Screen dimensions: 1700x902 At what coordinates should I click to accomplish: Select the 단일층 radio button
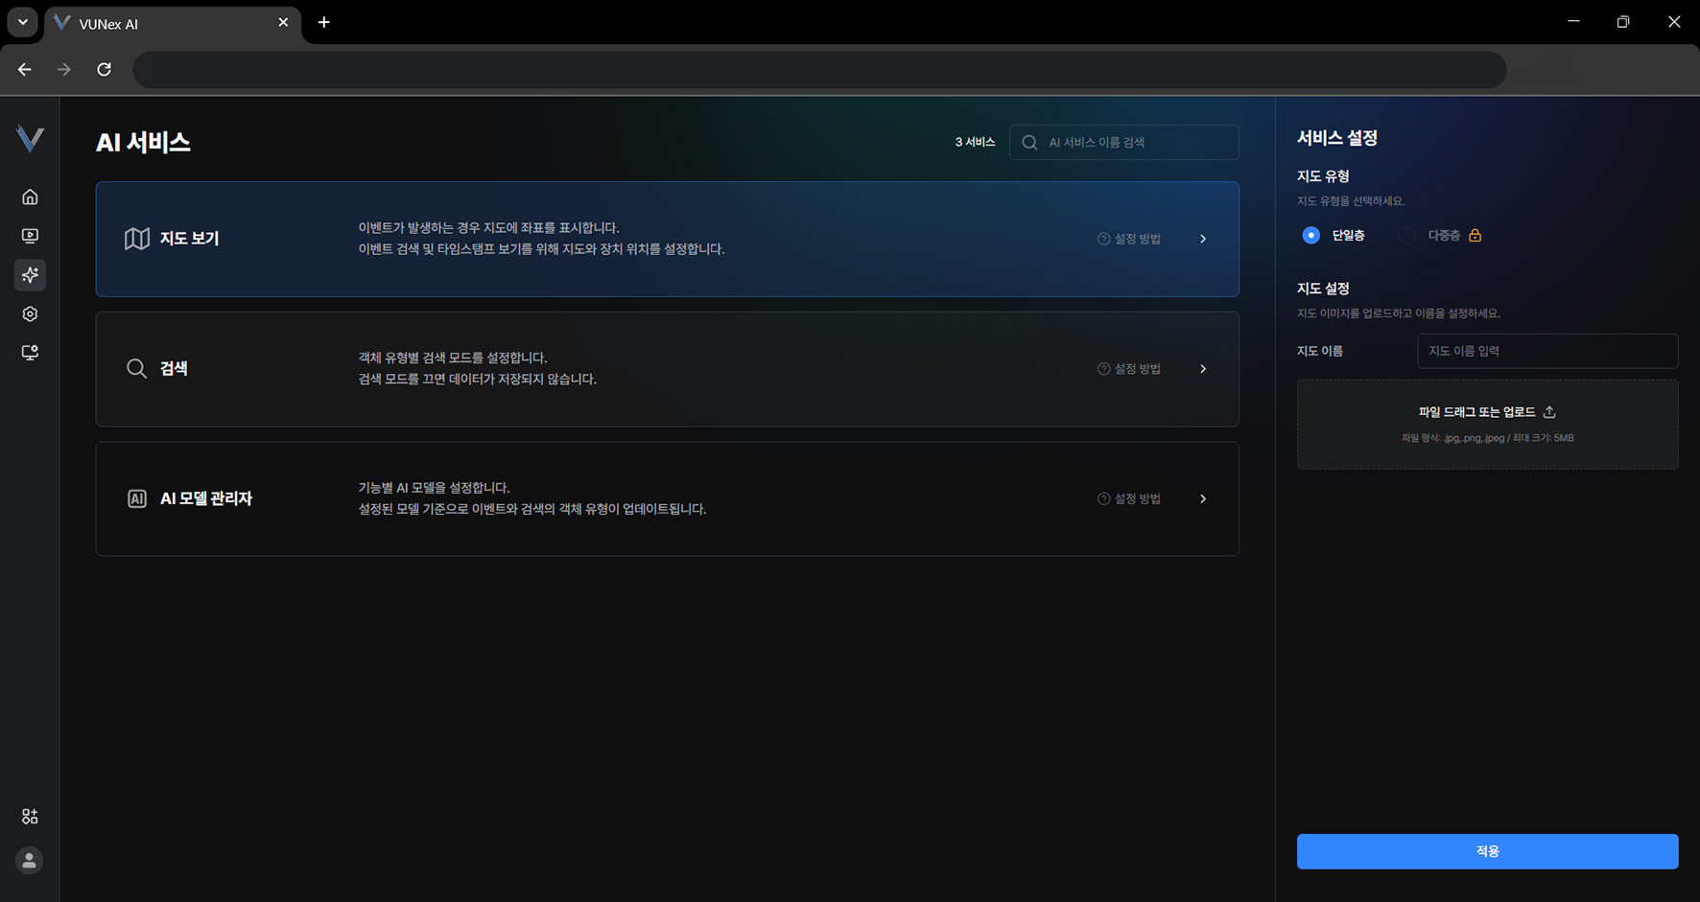tap(1310, 236)
